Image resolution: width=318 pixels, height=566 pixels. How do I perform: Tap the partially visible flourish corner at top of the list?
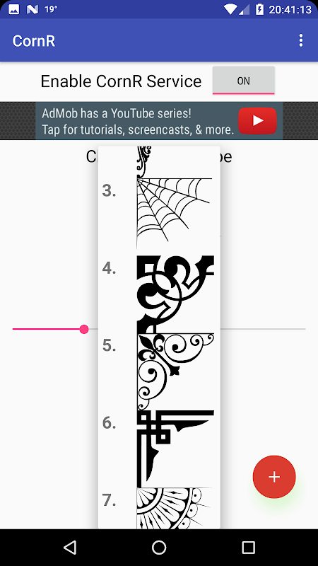(x=144, y=162)
